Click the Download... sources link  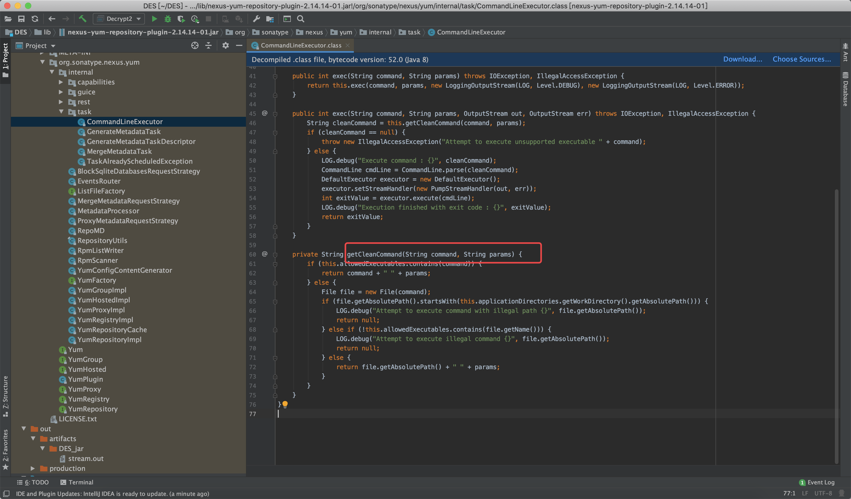point(742,59)
